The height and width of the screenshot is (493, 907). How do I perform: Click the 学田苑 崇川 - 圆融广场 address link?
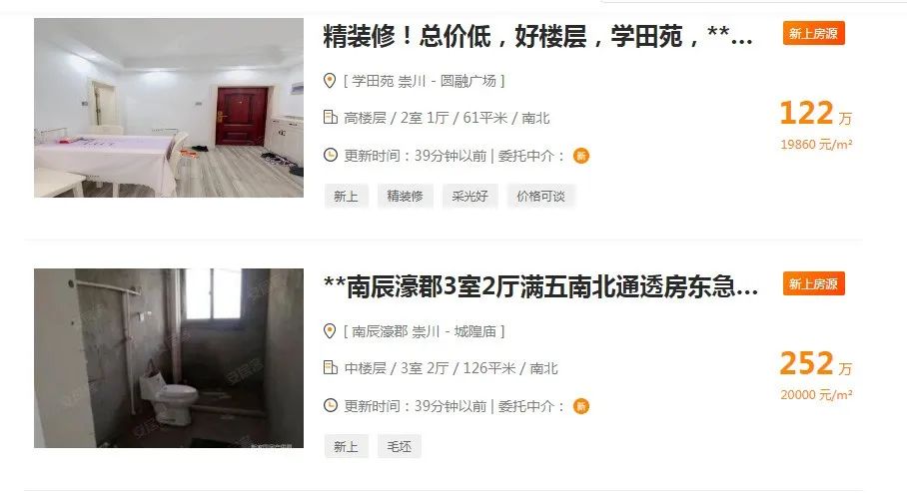pyautogui.click(x=424, y=81)
